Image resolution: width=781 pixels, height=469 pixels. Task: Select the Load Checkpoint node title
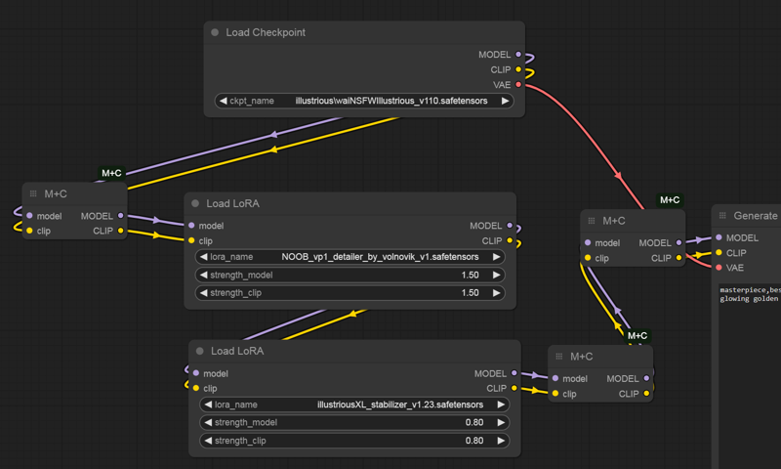266,32
